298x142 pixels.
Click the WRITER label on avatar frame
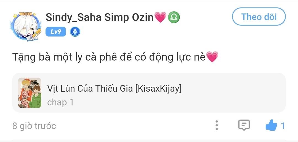tap(26, 14)
